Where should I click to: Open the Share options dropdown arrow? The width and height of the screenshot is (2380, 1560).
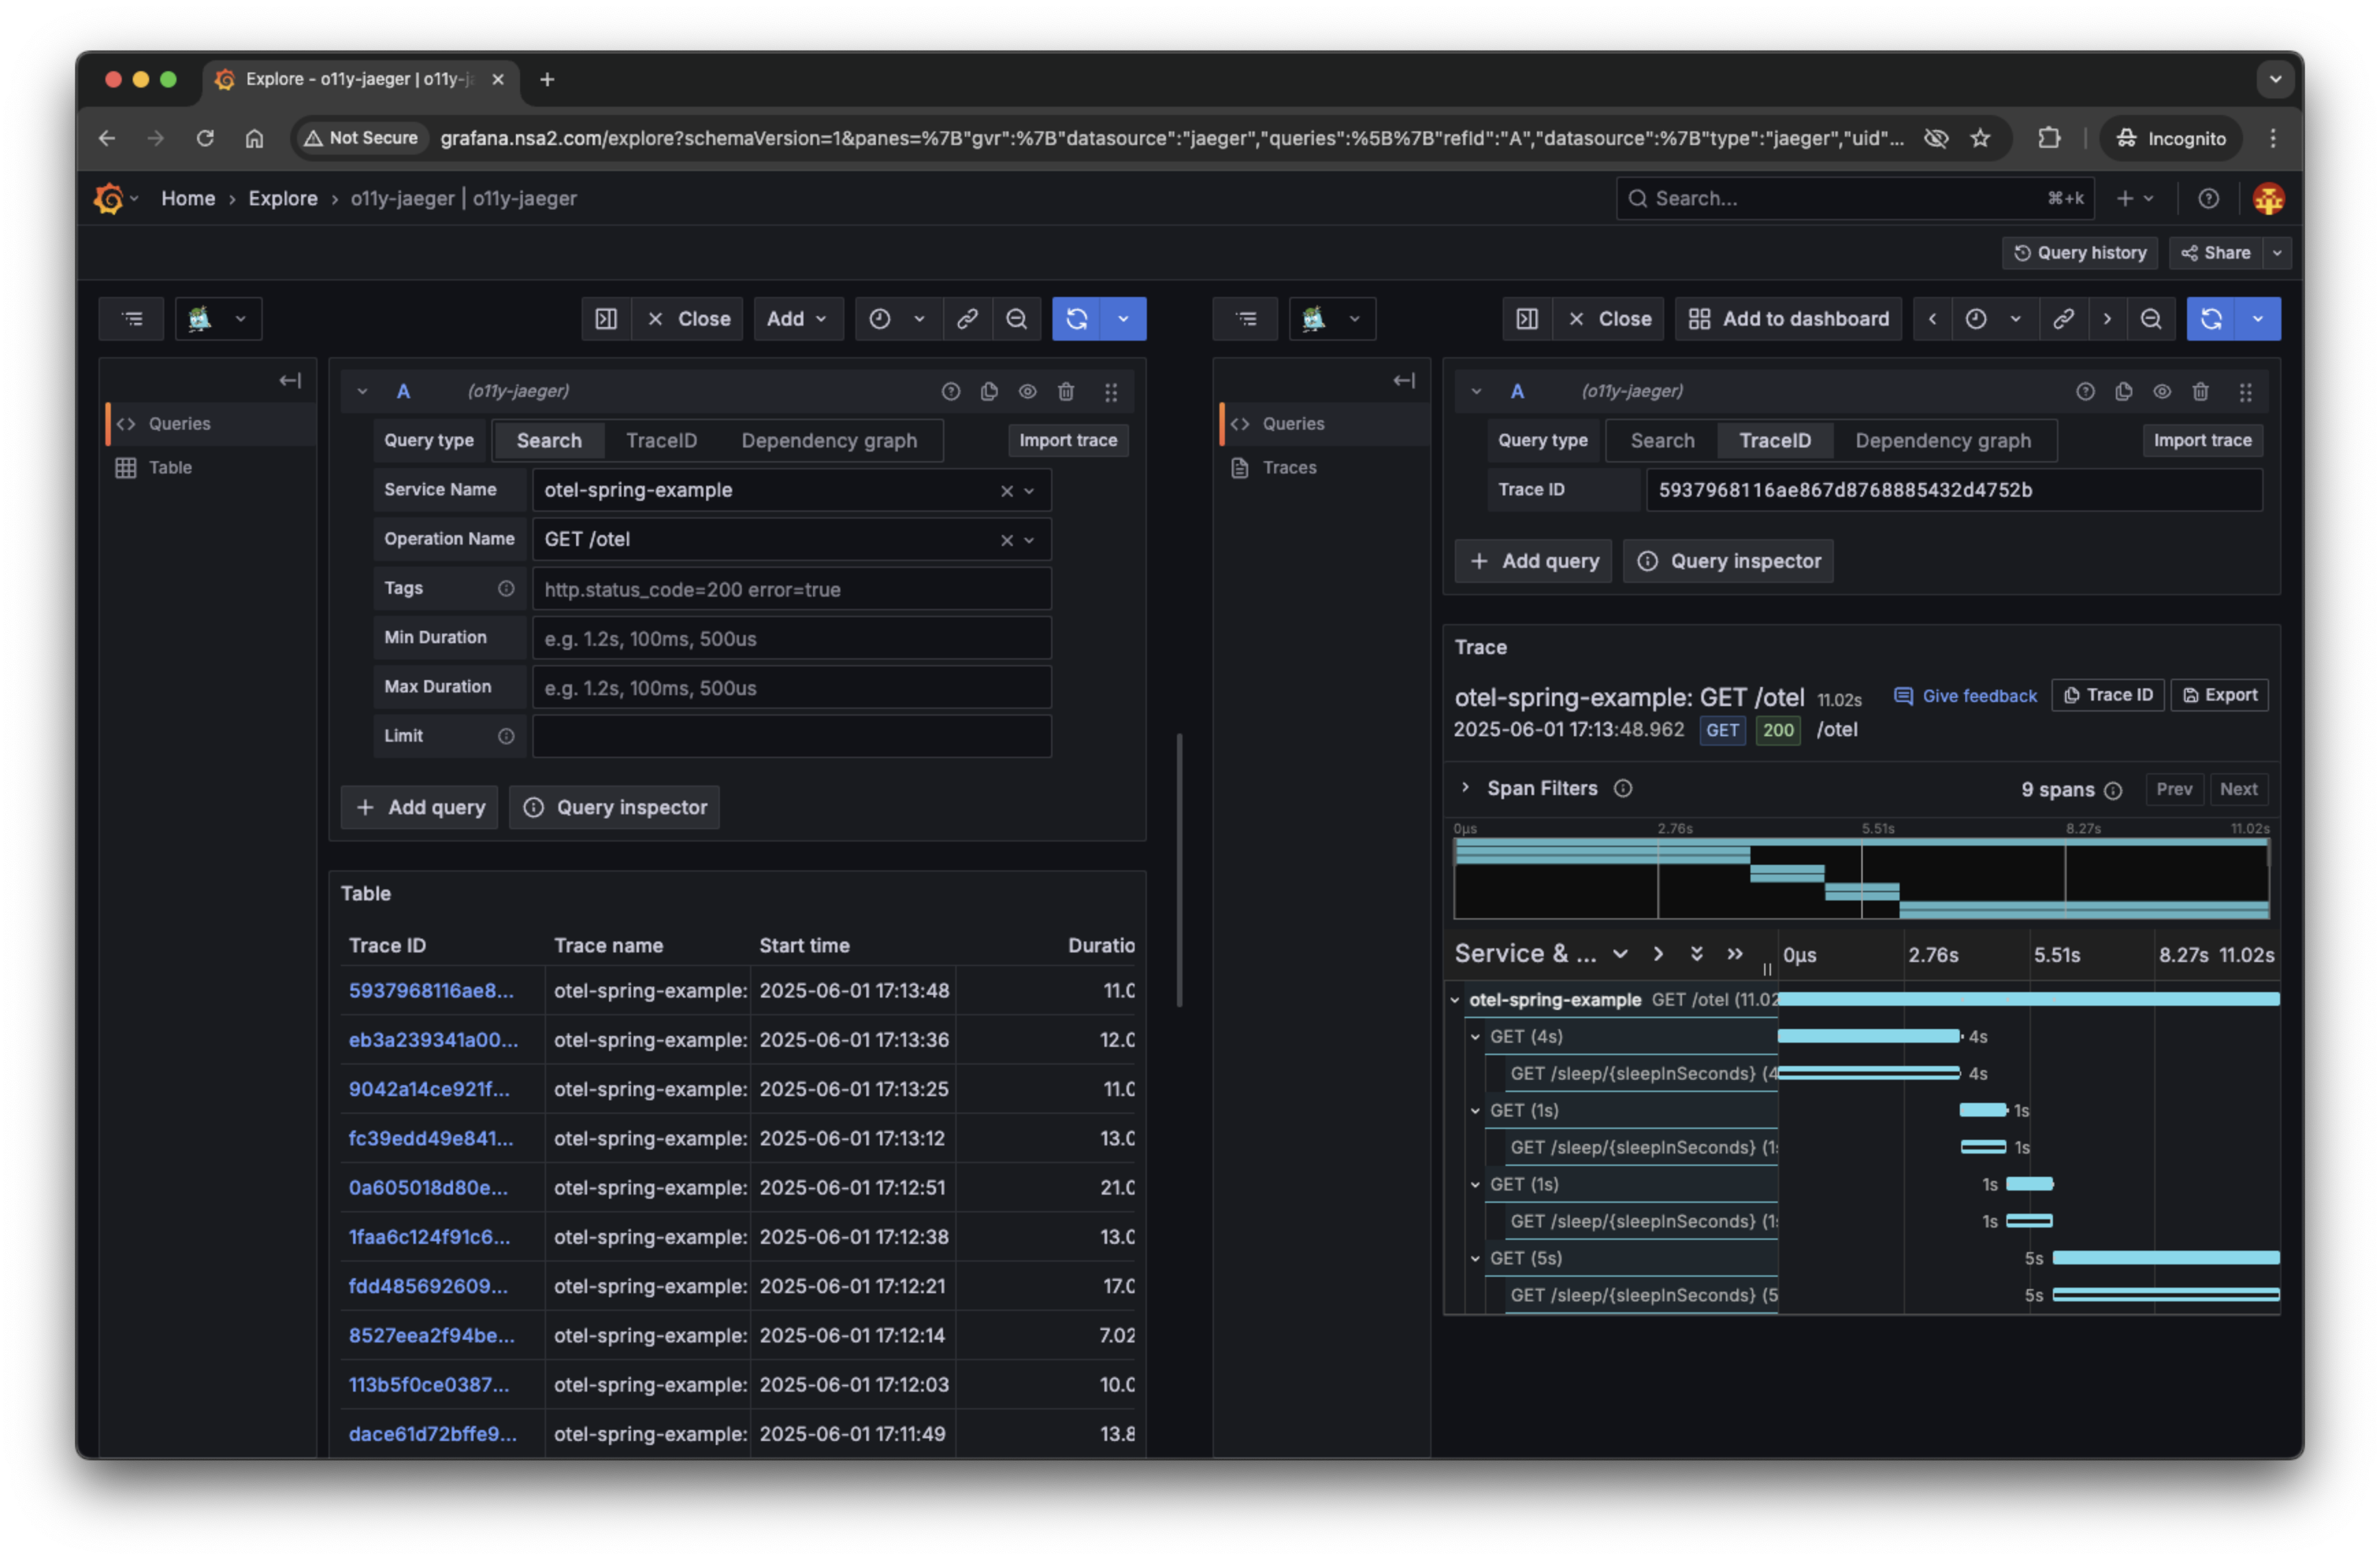2276,253
